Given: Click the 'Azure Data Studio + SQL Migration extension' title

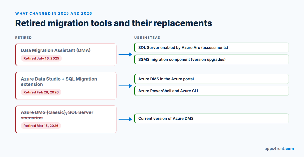Looking at the screenshot, I should tap(59, 82).
